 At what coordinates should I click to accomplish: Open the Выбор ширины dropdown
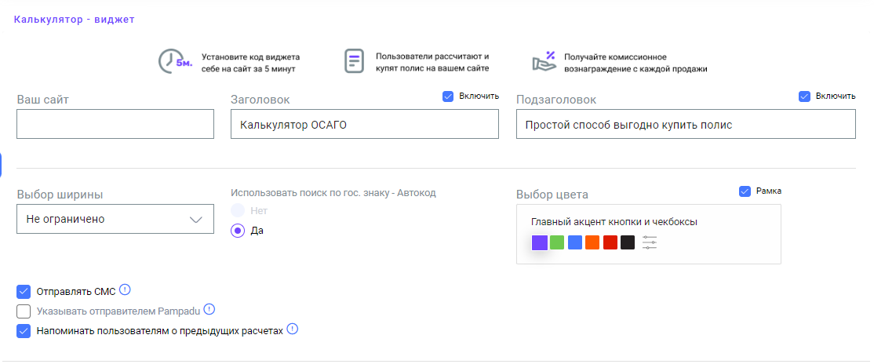click(115, 219)
